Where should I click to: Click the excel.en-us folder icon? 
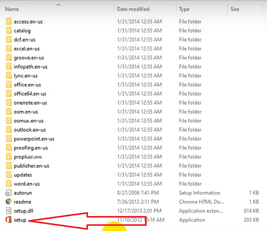pyautogui.click(x=9, y=48)
